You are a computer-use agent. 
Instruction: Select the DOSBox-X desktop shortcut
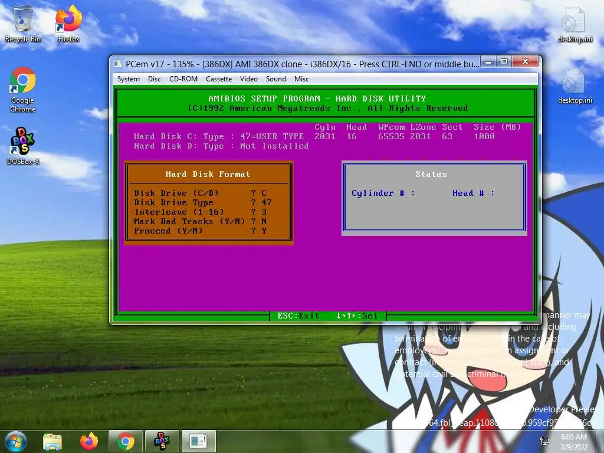pyautogui.click(x=23, y=146)
